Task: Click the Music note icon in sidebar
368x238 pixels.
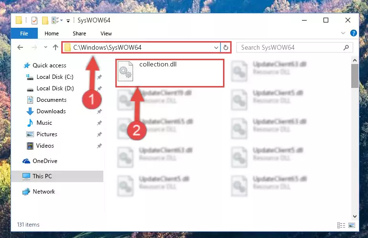Action: 30,123
